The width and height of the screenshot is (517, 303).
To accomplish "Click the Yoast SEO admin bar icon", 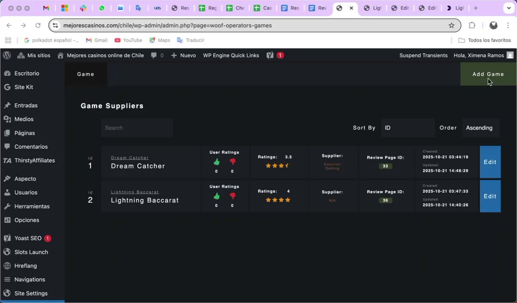I will pos(270,55).
